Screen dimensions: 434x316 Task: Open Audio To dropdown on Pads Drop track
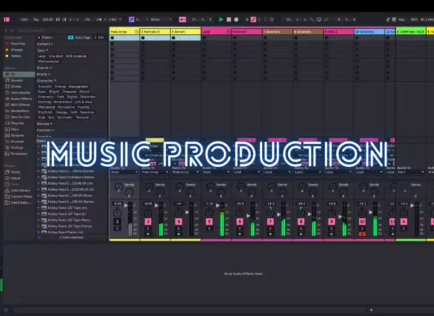(124, 172)
